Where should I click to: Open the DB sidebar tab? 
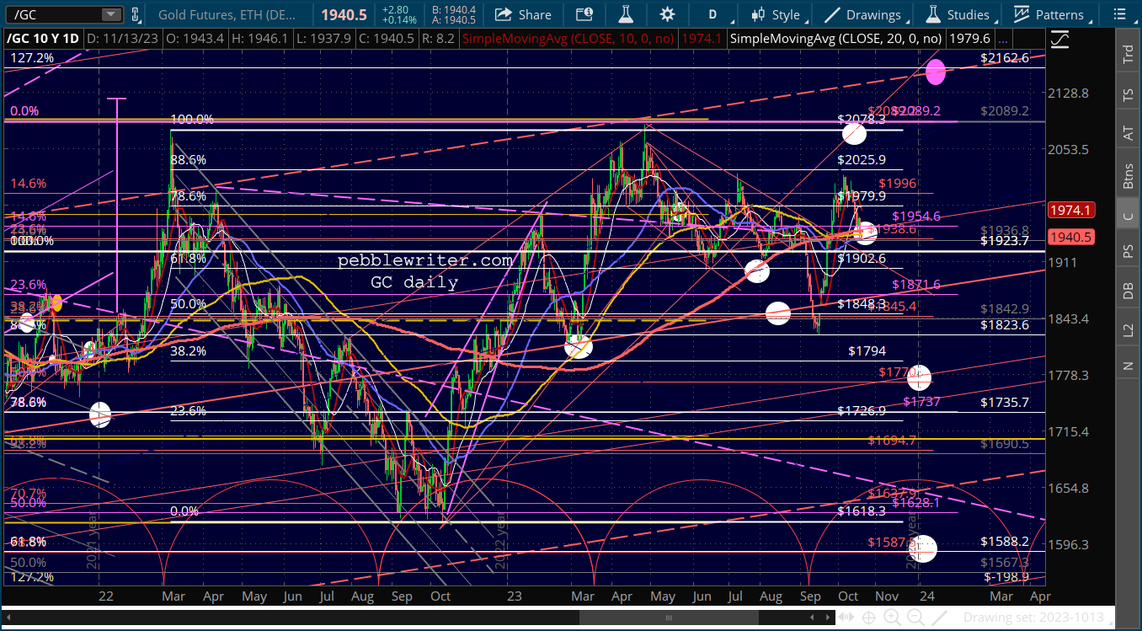coord(1128,290)
